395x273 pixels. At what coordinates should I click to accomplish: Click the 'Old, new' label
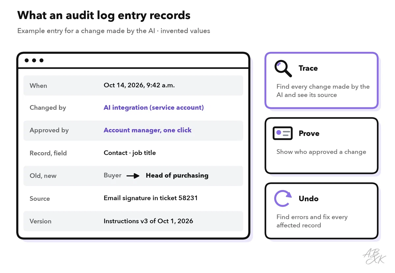[43, 176]
